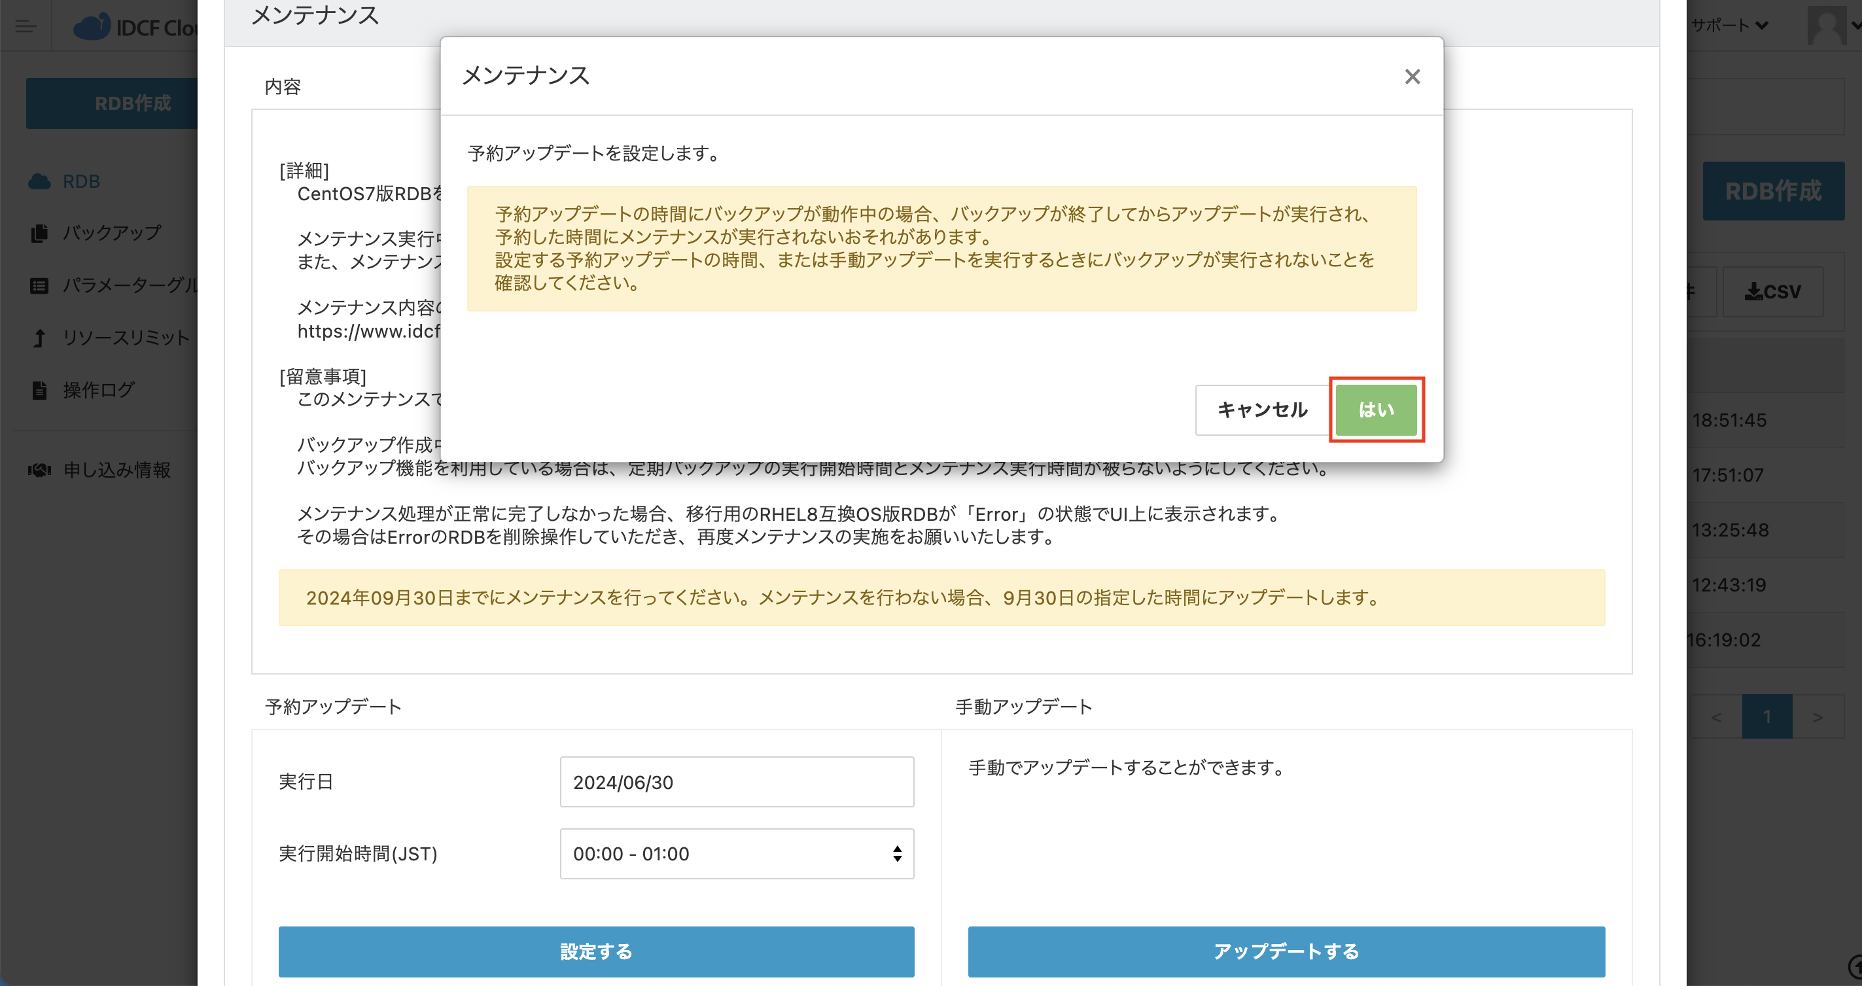Download list via CSV button
The height and width of the screenshot is (986, 1862).
coord(1772,291)
